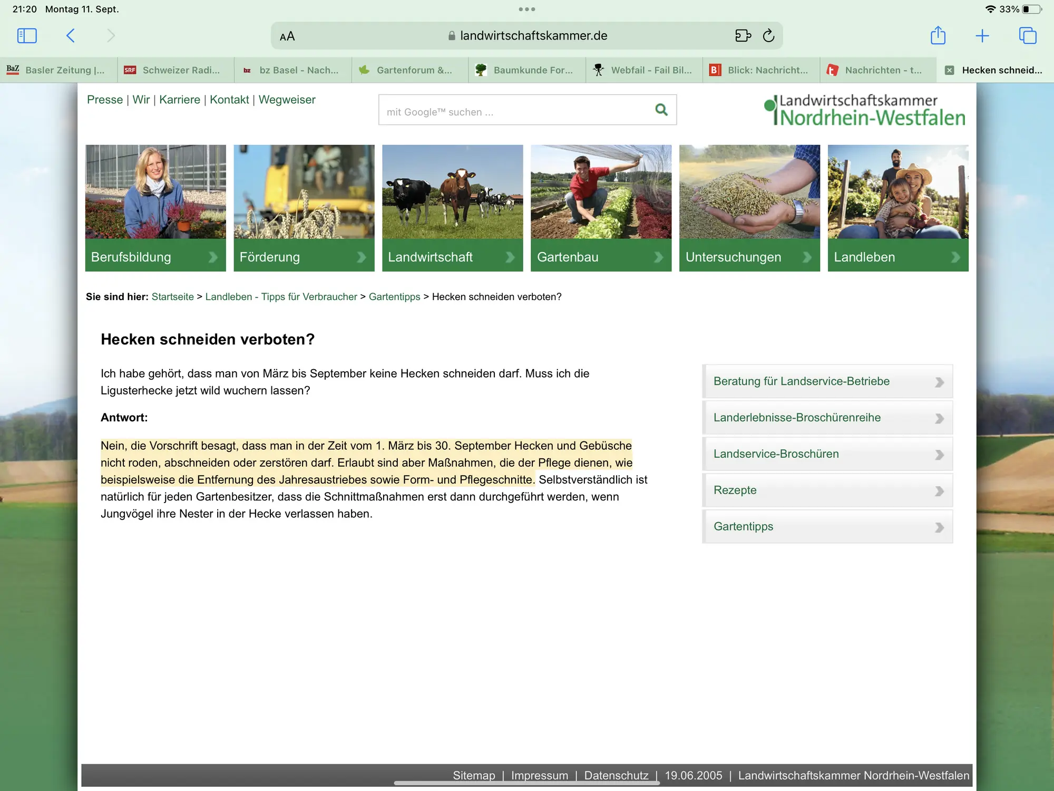This screenshot has width=1054, height=791.
Task: Open the AA reader text options
Action: (x=287, y=36)
